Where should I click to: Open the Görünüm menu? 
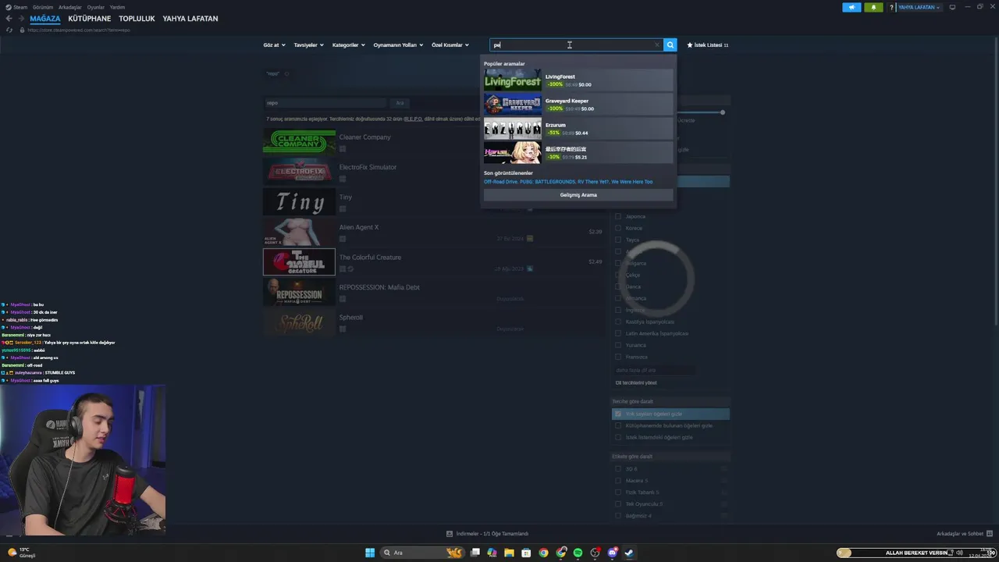point(43,7)
